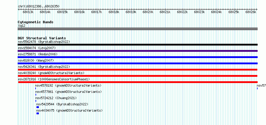Click the 68025k ruler mark
Image resolution: width=266 pixels, height=125 pixels.
(x=234, y=12)
